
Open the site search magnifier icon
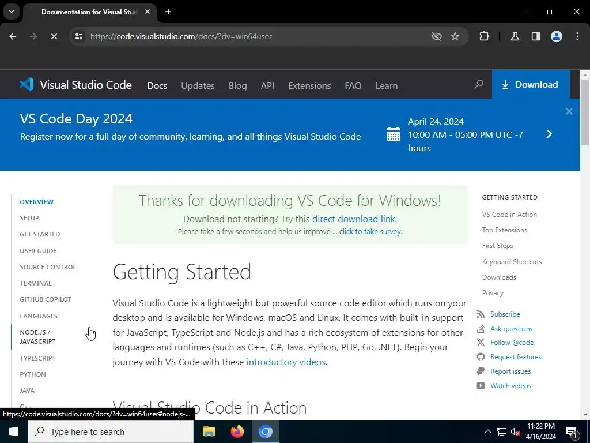click(x=479, y=84)
